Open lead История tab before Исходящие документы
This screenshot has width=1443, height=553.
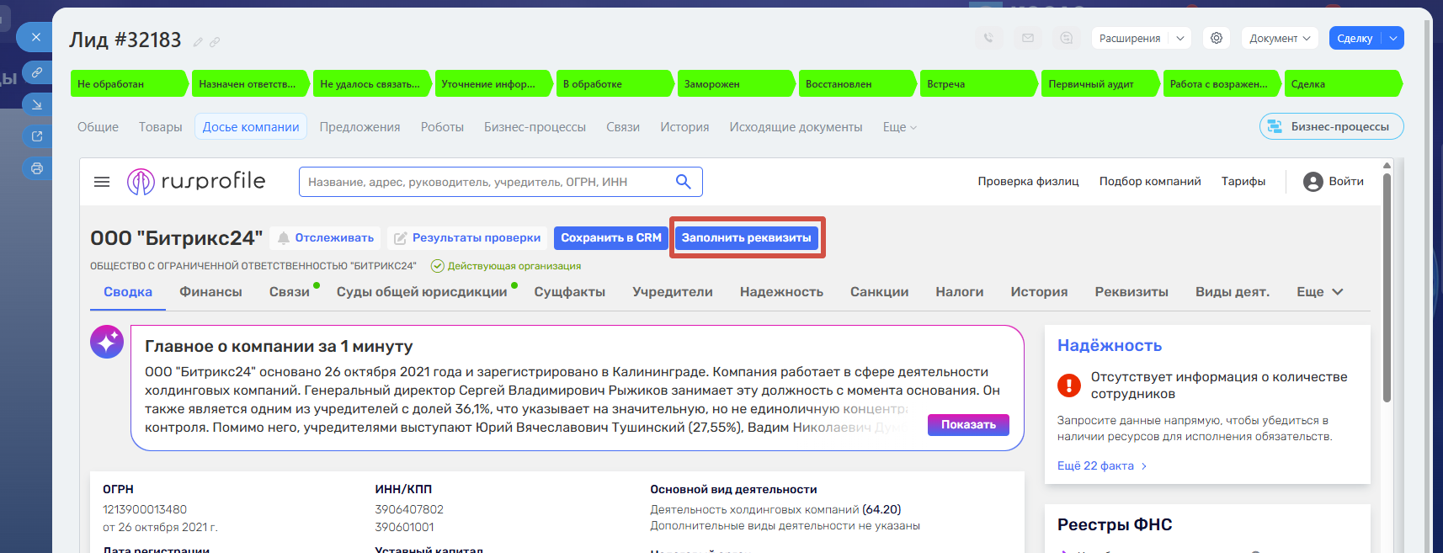(x=684, y=127)
